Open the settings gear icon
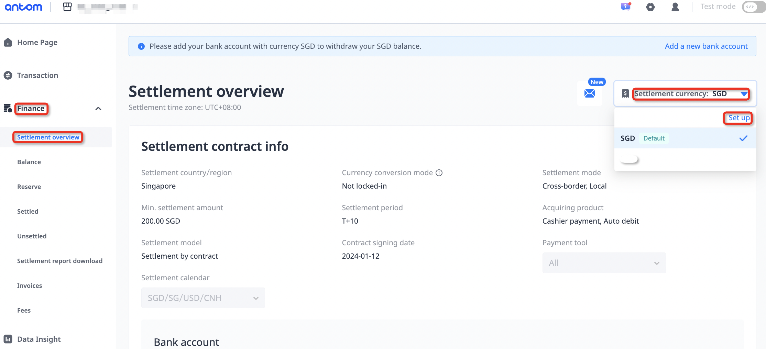Viewport: 766px width, 349px height. (x=650, y=7)
